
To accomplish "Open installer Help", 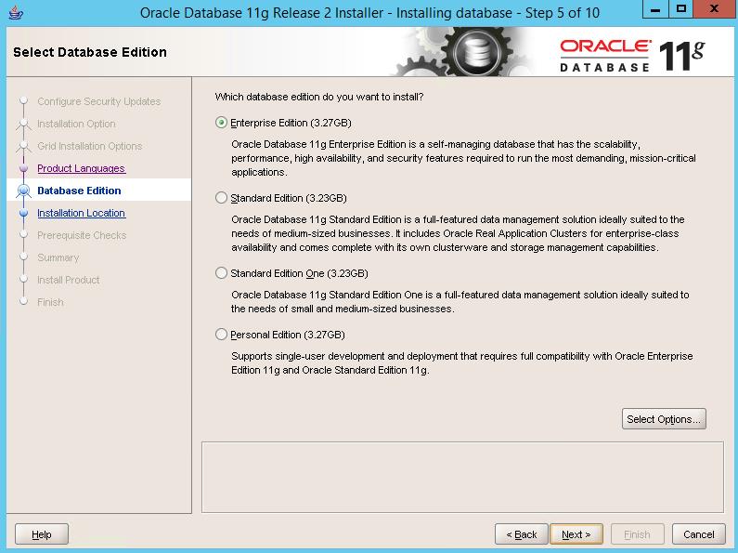I will click(x=42, y=534).
